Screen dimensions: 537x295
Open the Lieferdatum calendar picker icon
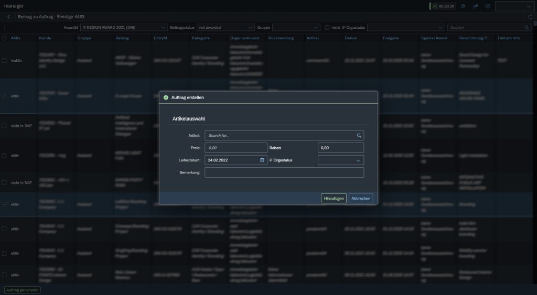tap(262, 160)
